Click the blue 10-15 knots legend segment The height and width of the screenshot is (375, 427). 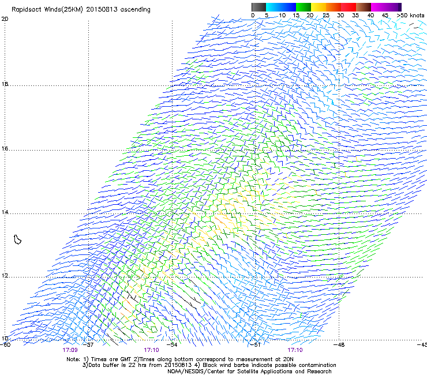click(288, 7)
